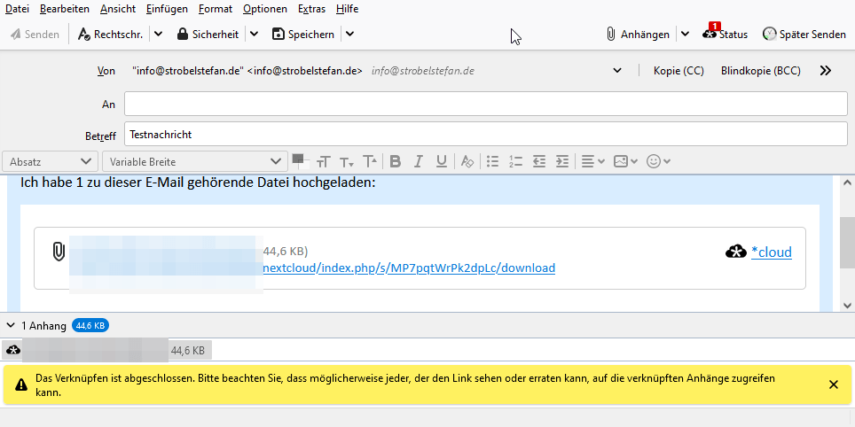Apply a bulleted list
The width and height of the screenshot is (855, 427).
(x=492, y=162)
